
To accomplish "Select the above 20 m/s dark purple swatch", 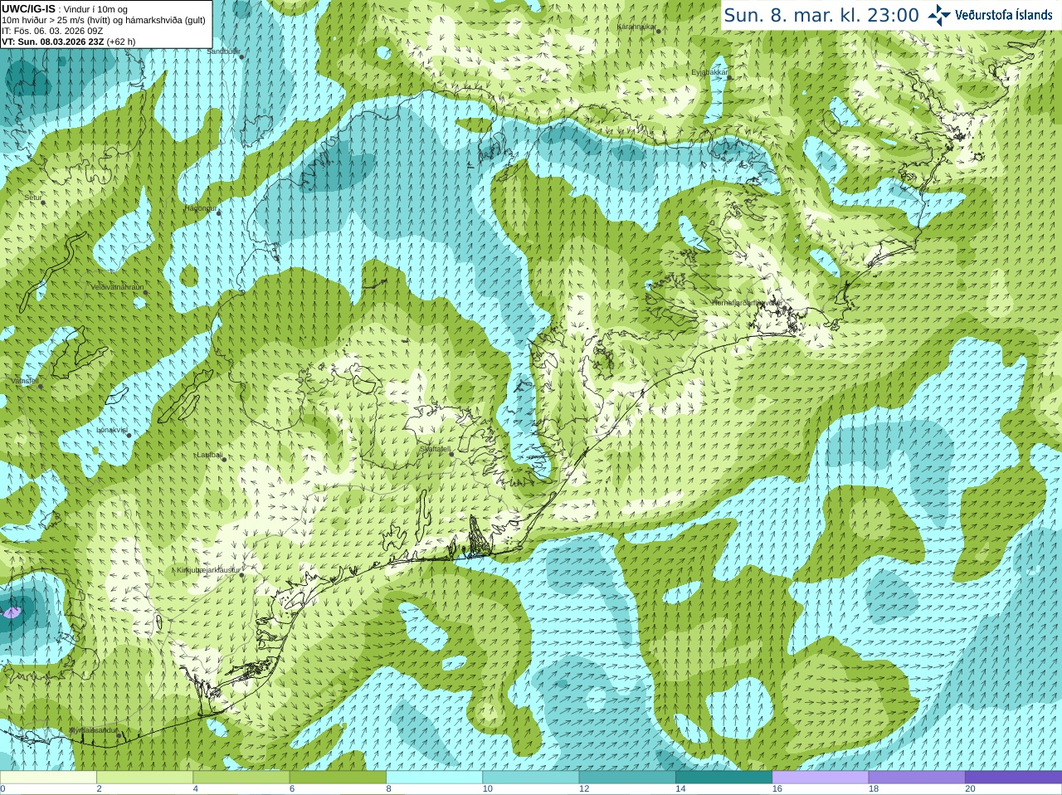I will (1013, 778).
